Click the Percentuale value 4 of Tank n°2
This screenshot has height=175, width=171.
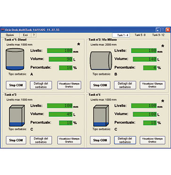(x=150, y=68)
